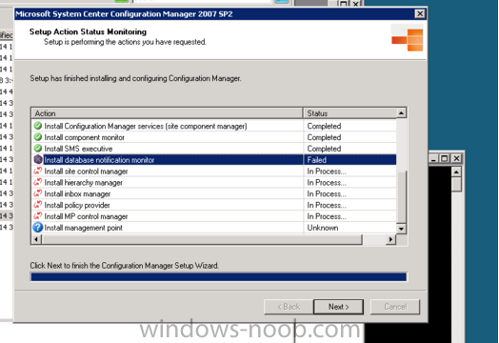Sort by the Status column header
Screen dimensions: 499x343
349,113
